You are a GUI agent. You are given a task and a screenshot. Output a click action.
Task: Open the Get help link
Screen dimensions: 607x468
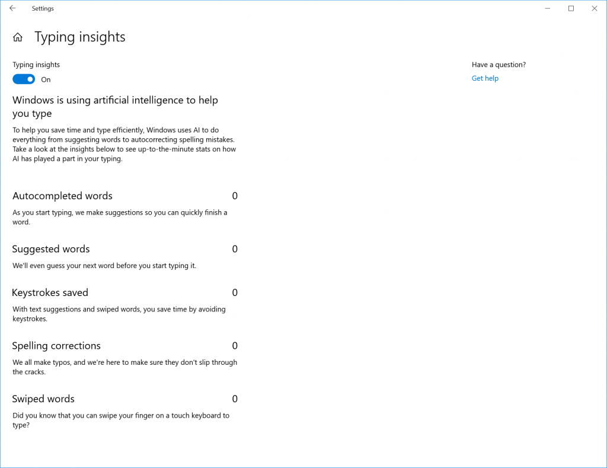tap(485, 78)
